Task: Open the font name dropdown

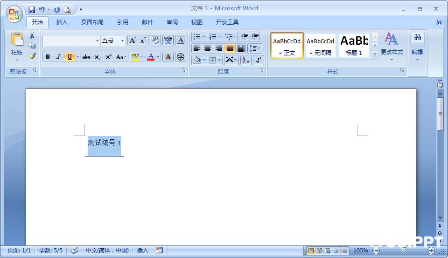Action: coord(97,41)
